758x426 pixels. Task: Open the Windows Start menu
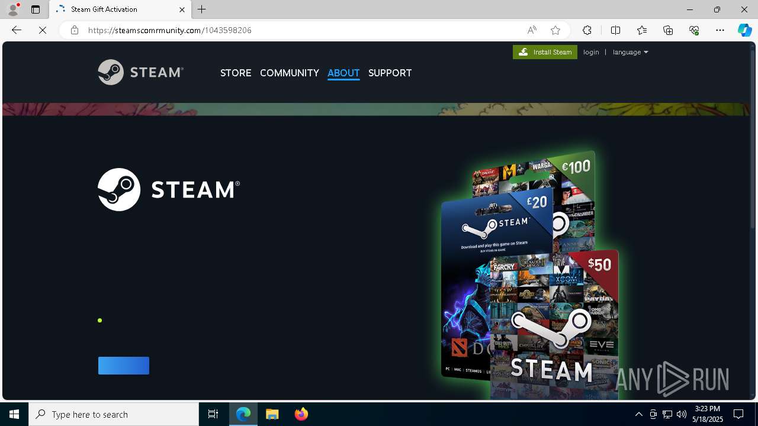pyautogui.click(x=14, y=414)
